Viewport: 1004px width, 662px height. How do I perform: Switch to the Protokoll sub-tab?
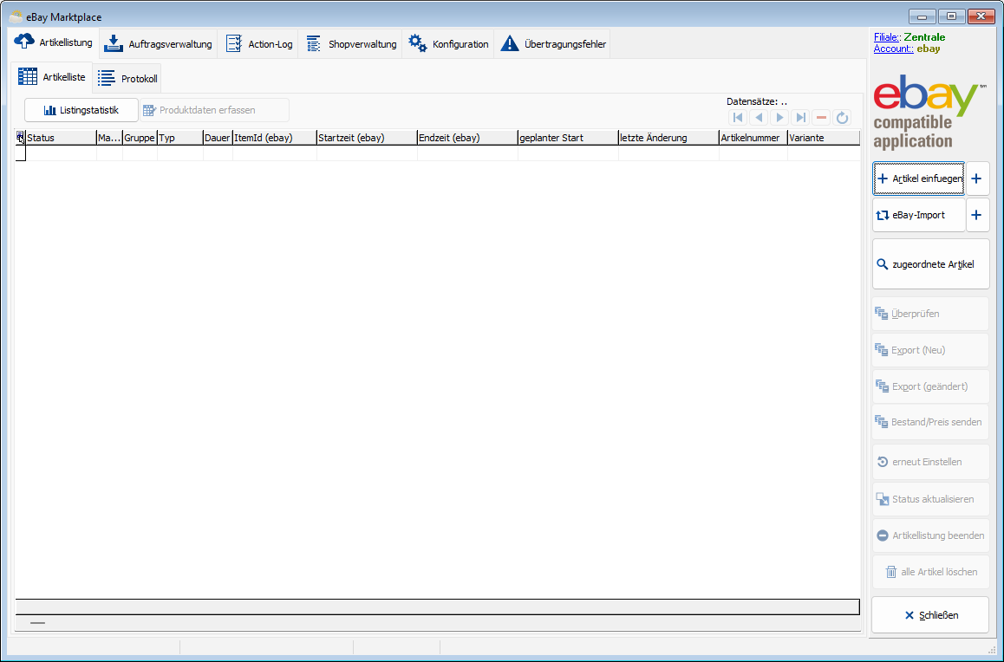pos(127,79)
